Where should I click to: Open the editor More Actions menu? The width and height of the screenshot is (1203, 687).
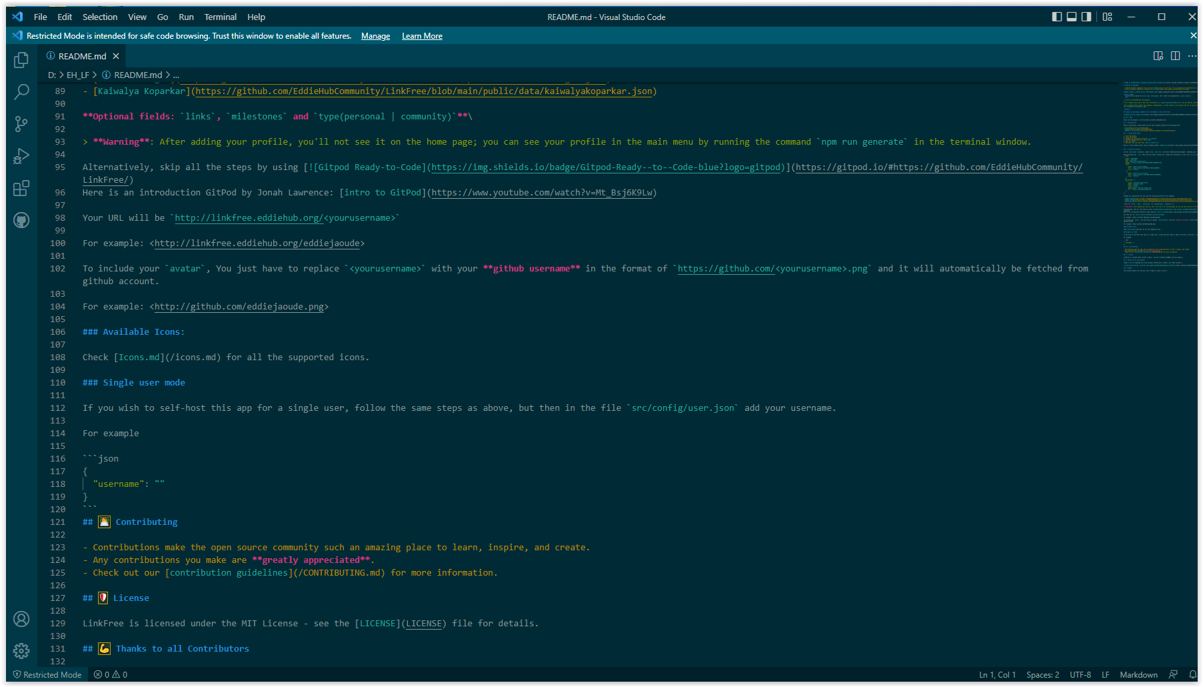tap(1192, 56)
